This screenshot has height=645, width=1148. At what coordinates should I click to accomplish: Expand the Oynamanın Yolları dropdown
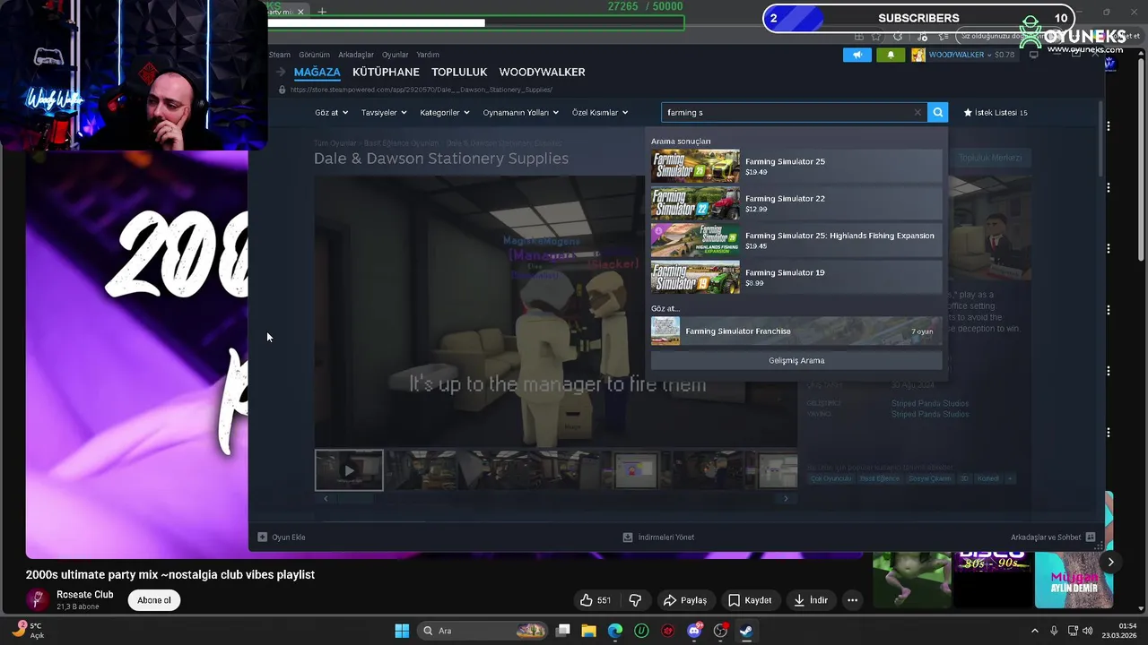[x=520, y=113]
